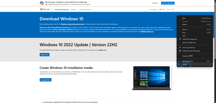
Task: Expand the Windows Insider Preview dropdown
Action: pyautogui.click(x=86, y=10)
